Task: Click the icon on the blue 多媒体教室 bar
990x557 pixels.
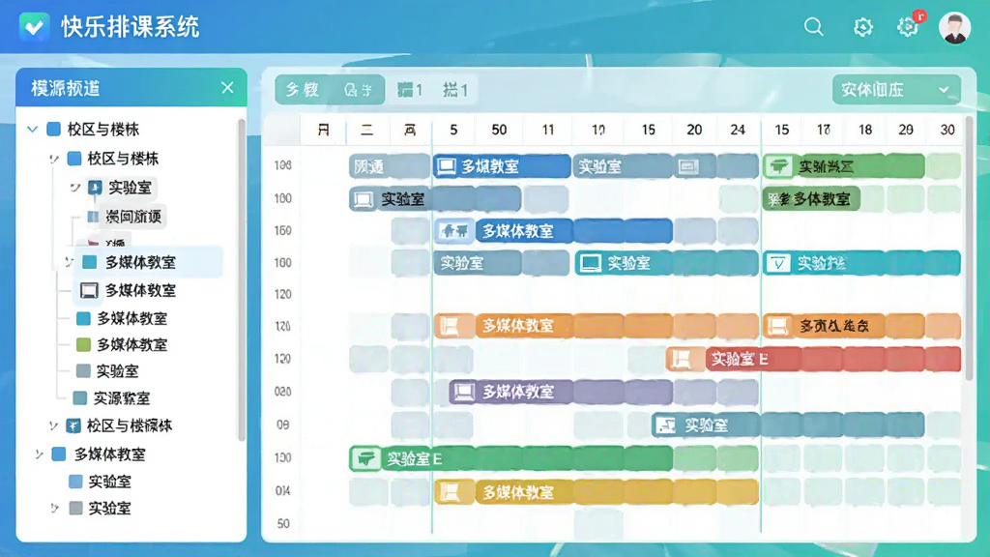Action: point(455,231)
